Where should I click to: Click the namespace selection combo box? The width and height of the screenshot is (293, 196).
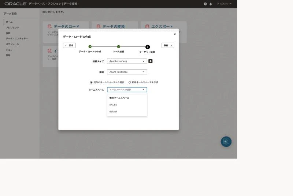pos(127,89)
